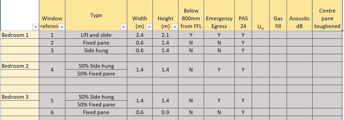Click the PAS 24 header cell
344x120 pixels.
(243, 15)
